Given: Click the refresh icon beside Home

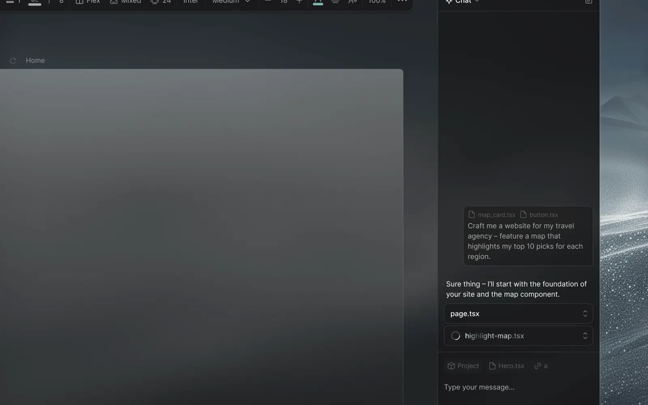Looking at the screenshot, I should coord(13,61).
